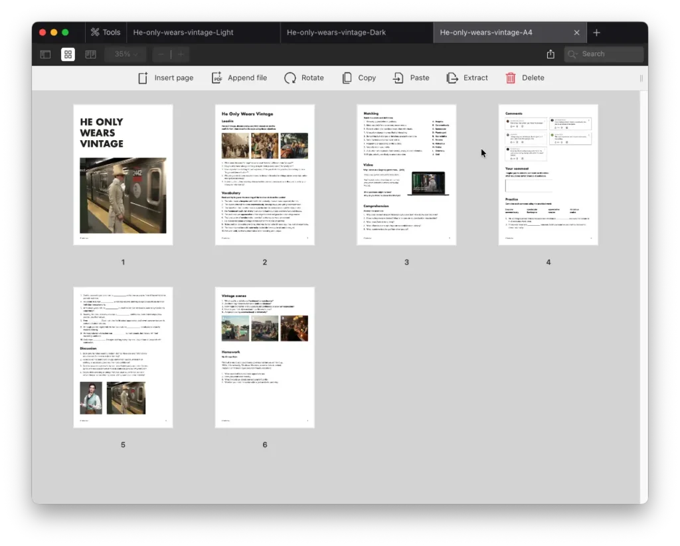Switch to He-only-wears-vintage-Dark tab

[x=337, y=33]
